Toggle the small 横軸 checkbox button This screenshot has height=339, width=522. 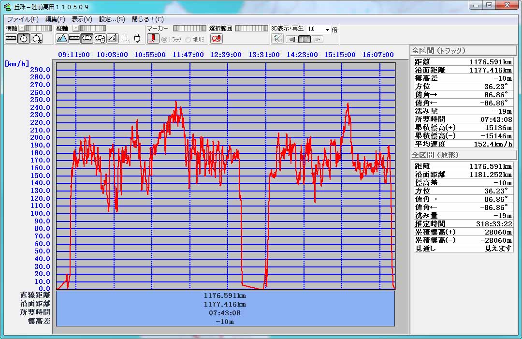(21, 29)
